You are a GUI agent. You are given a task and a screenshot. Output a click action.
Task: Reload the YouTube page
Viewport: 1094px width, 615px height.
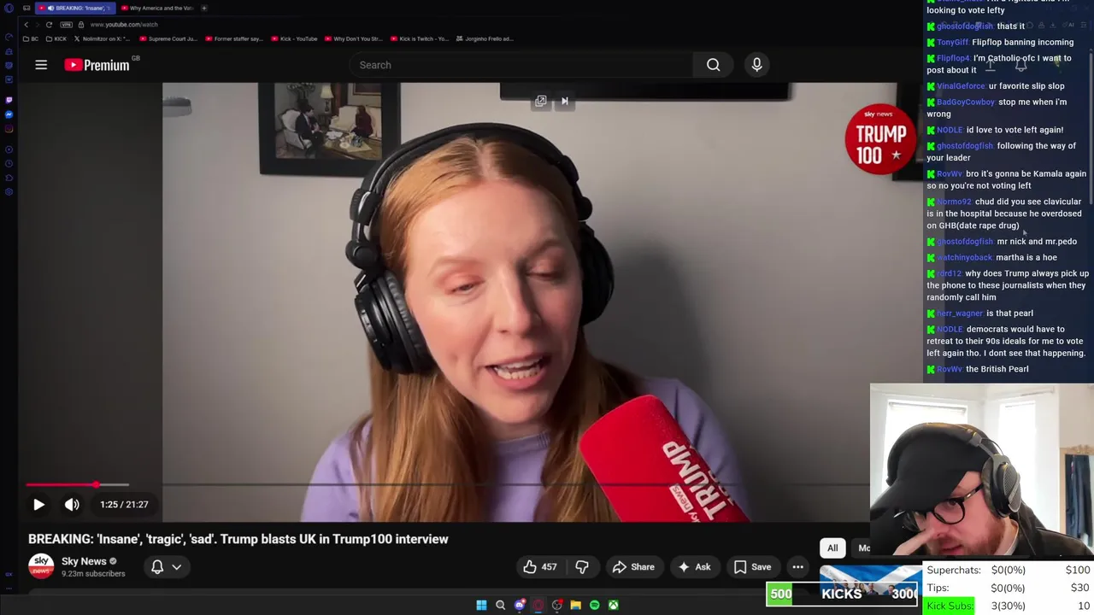tap(49, 25)
